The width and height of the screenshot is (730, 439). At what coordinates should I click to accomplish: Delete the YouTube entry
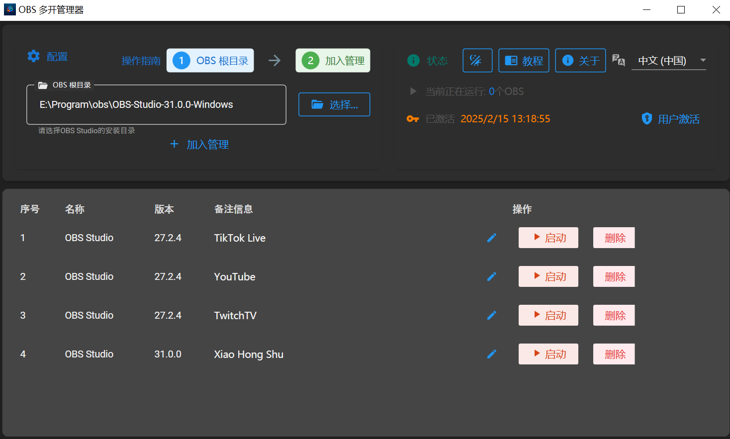(x=614, y=276)
